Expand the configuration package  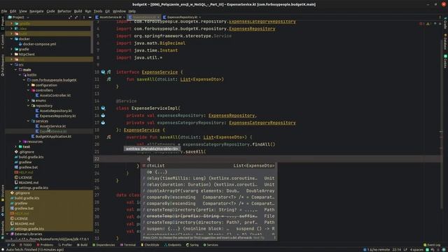pyautogui.click(x=28, y=85)
